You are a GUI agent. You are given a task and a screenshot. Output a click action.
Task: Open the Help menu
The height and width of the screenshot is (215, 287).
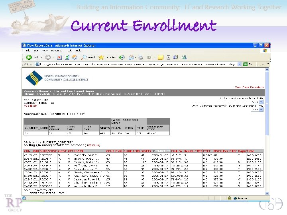79,51
